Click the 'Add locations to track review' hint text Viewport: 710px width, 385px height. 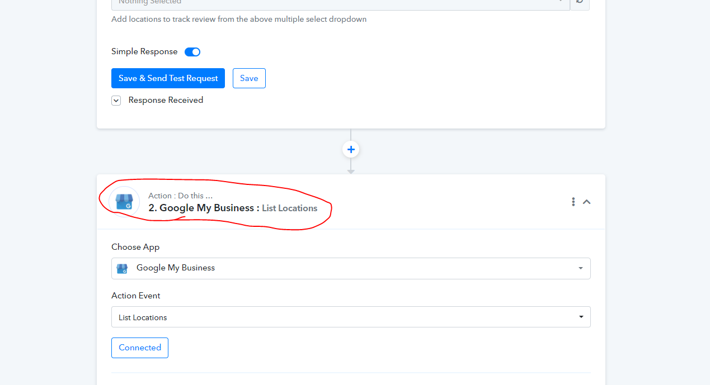[x=239, y=19]
